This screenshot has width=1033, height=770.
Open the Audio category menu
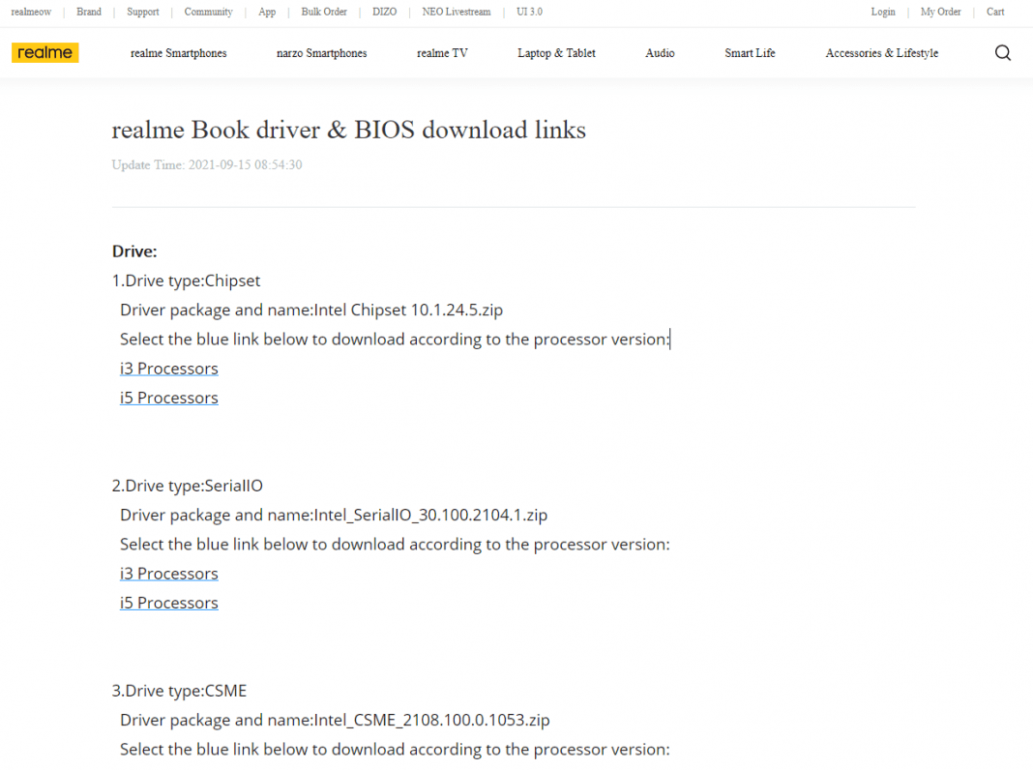(660, 53)
